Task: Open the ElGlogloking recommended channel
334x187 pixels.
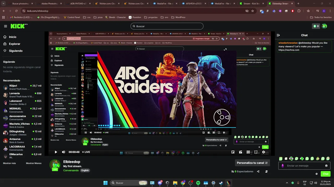Action: click(x=22, y=133)
